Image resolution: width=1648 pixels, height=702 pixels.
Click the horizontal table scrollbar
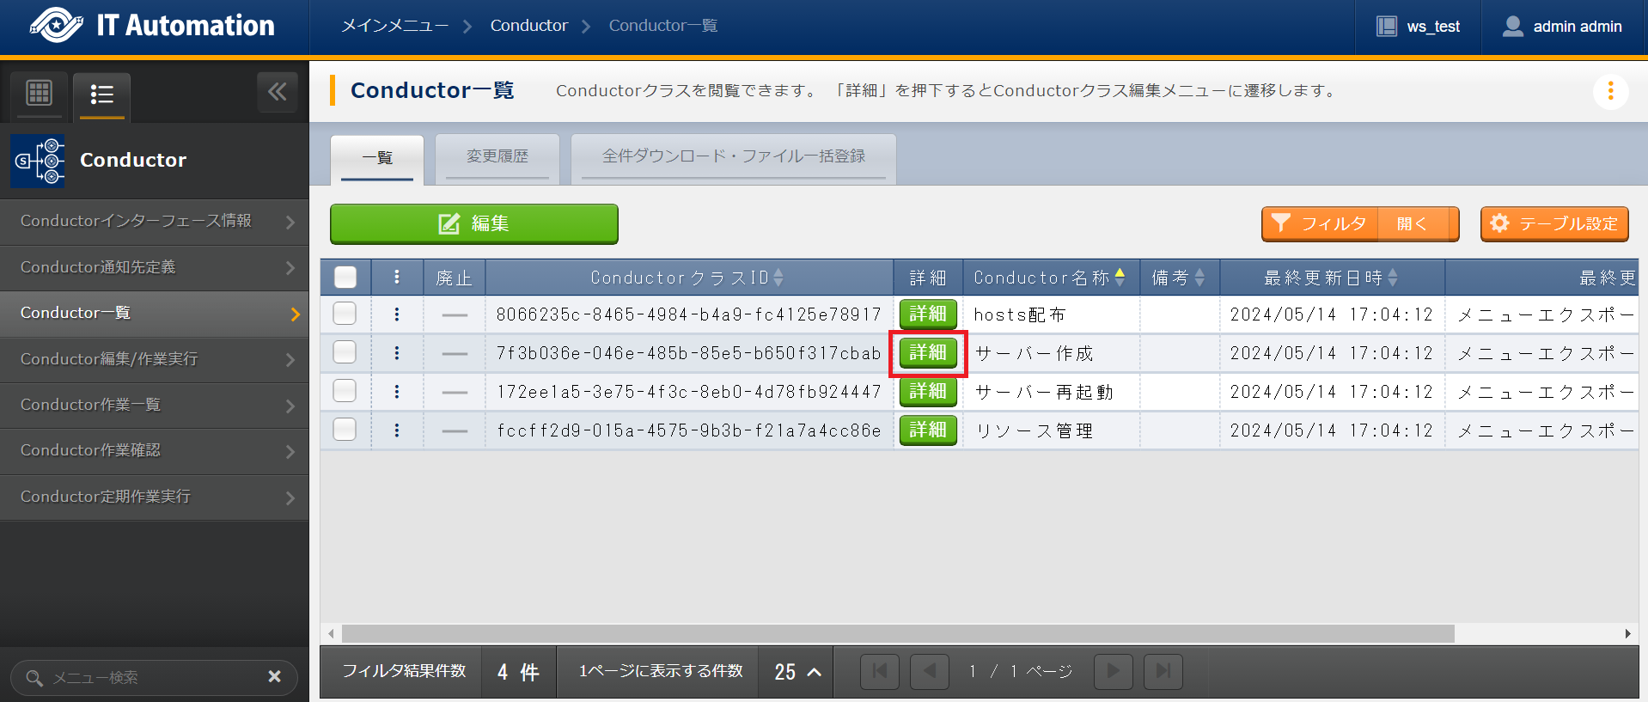click(x=897, y=634)
